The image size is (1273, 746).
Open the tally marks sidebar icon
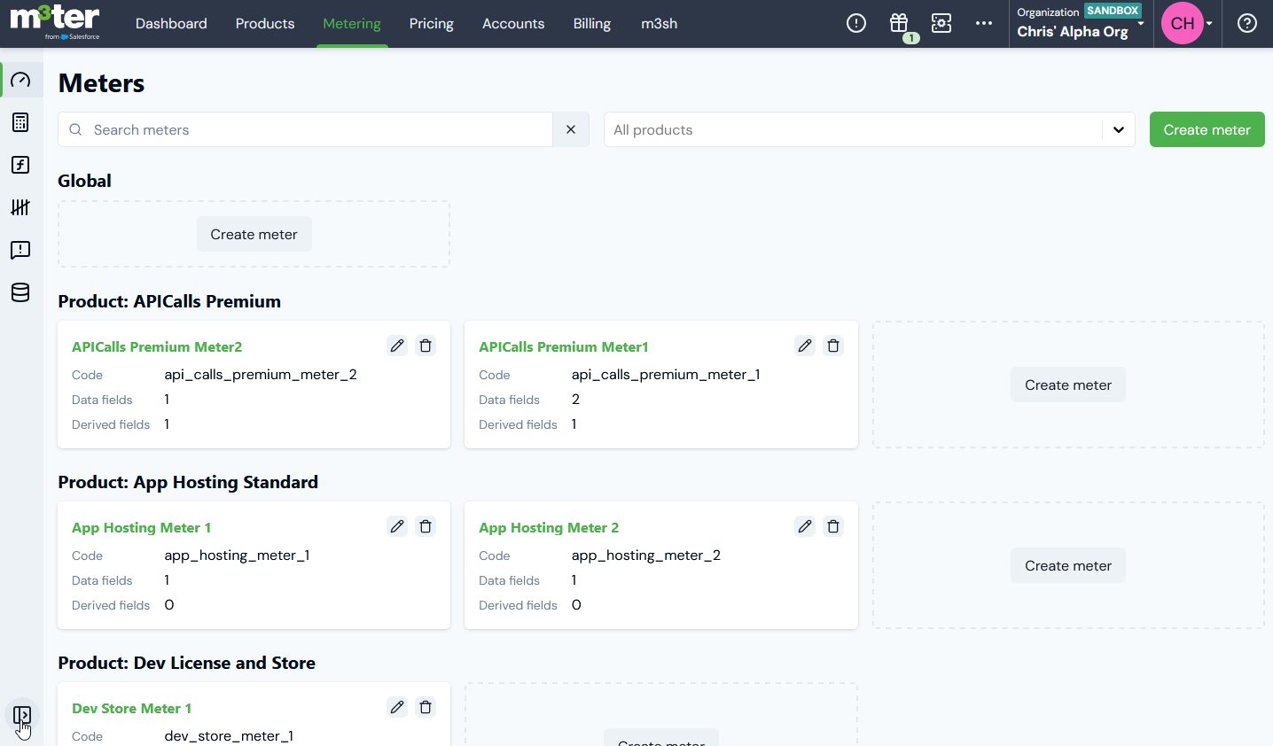pos(20,207)
